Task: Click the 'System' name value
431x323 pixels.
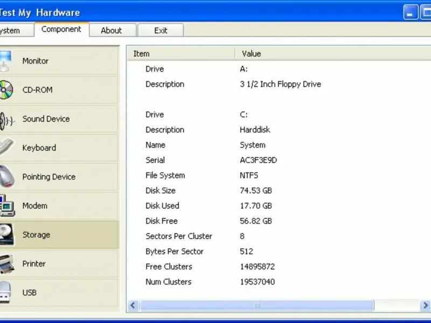Action: (252, 145)
